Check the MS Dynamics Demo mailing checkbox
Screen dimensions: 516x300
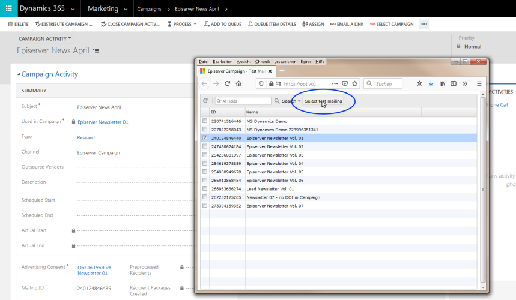coord(205,121)
